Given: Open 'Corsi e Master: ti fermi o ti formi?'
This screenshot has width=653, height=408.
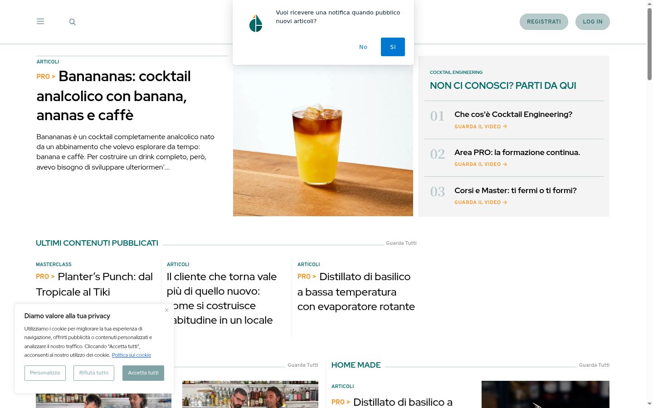Looking at the screenshot, I should (x=516, y=190).
